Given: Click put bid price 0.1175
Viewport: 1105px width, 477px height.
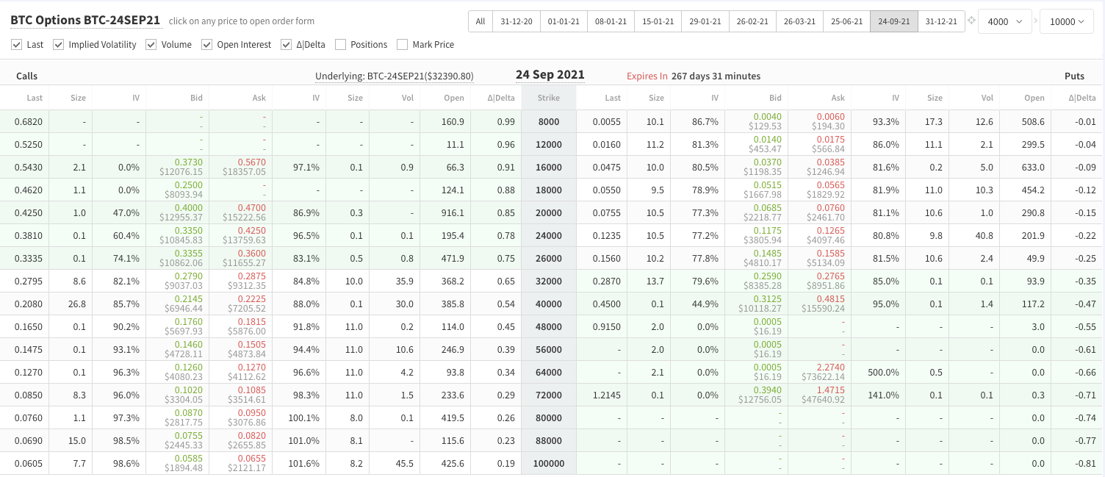Looking at the screenshot, I should click(769, 231).
